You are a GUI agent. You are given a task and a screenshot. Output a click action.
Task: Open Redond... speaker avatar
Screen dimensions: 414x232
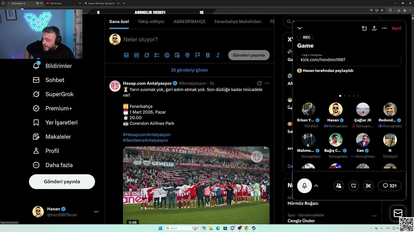[x=390, y=110]
